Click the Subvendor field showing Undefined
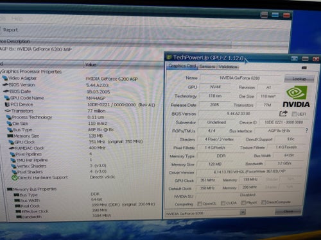 [x=216, y=122]
